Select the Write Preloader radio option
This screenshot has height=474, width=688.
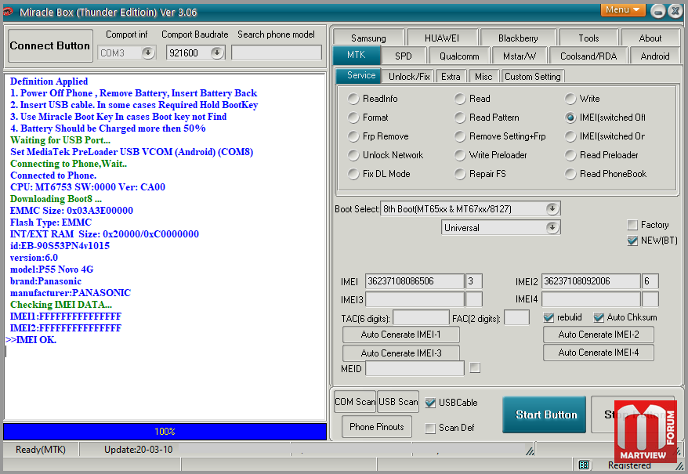(x=460, y=155)
